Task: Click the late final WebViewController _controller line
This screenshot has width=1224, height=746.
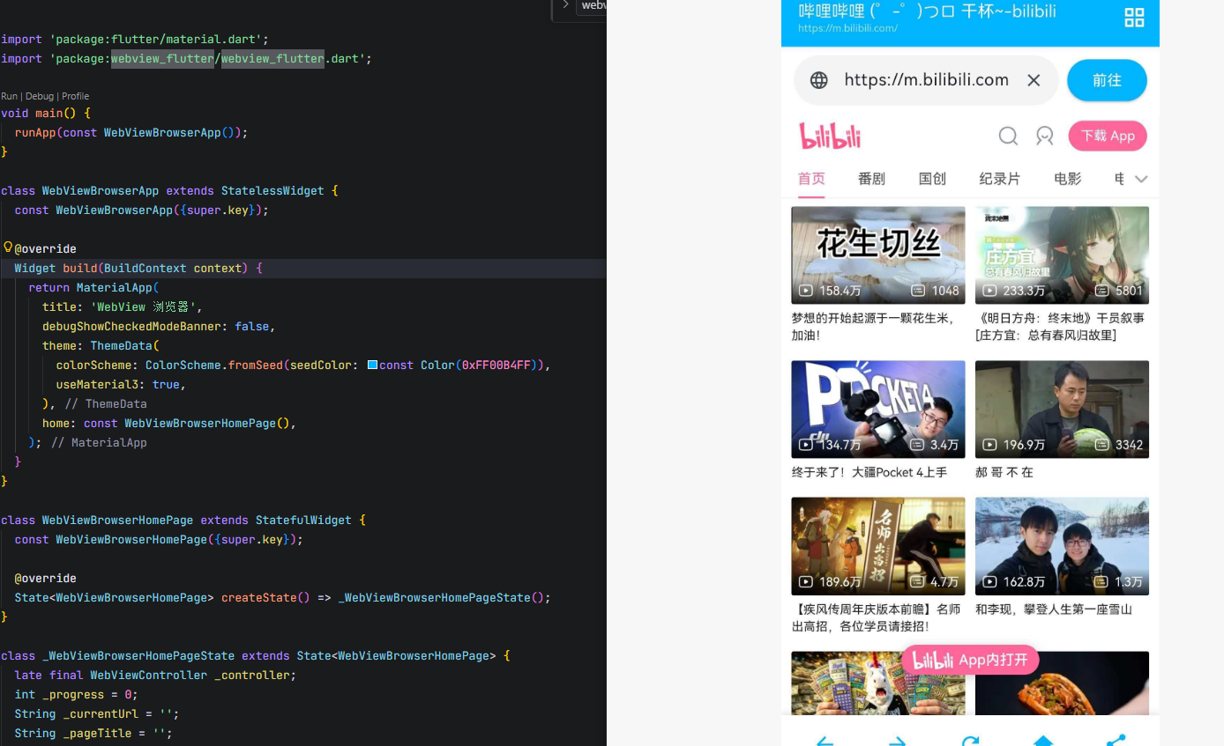Action: tap(155, 675)
